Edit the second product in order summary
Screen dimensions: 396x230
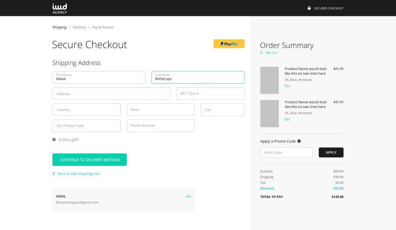[x=287, y=119]
